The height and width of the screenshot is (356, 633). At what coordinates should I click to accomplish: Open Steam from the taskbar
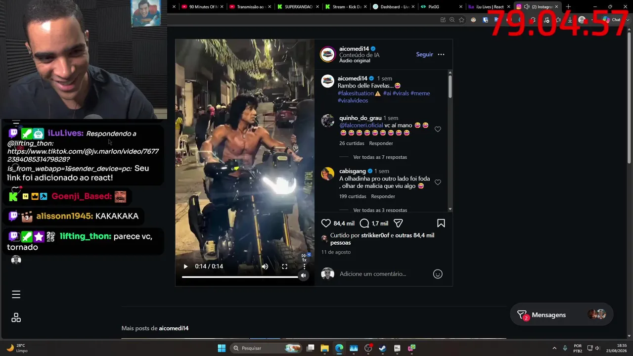(x=382, y=348)
